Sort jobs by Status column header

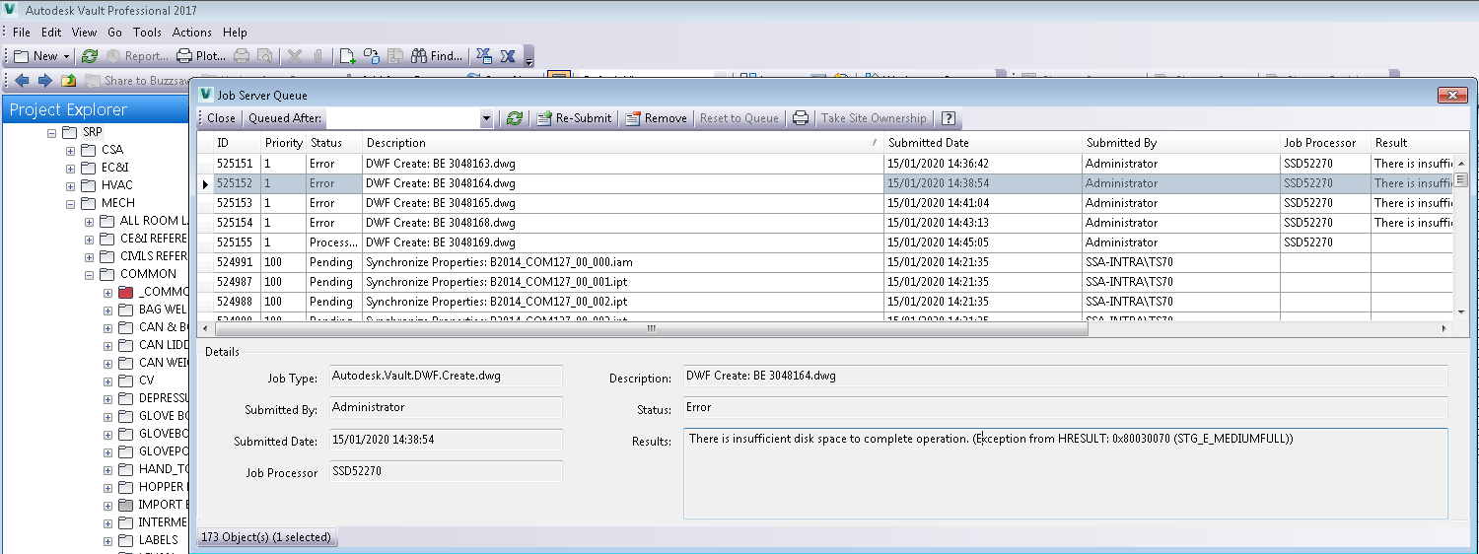pyautogui.click(x=334, y=143)
